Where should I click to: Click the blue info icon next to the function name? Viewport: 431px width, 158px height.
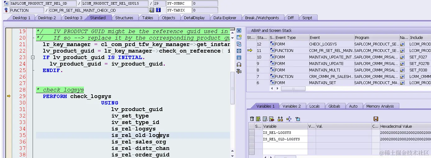point(158,10)
